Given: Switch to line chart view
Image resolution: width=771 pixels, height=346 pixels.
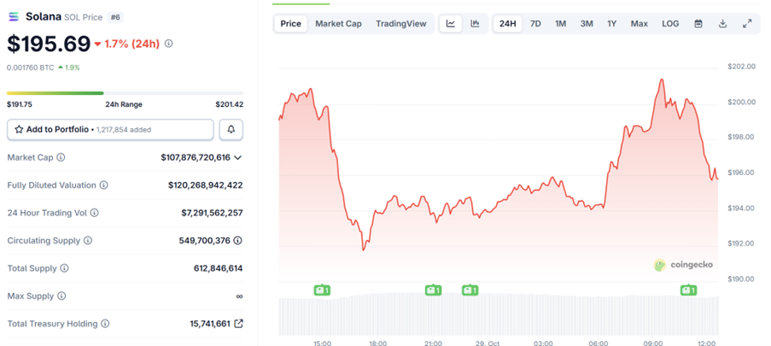Looking at the screenshot, I should (x=450, y=24).
